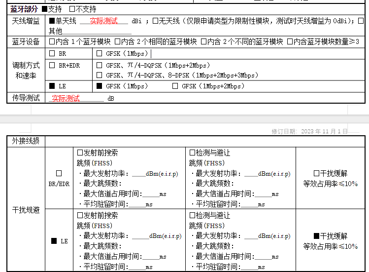Viewport: 369px width, 272px height.
Task: Toggle the 单天线 checkbox in 天线增益
Action: point(52,21)
